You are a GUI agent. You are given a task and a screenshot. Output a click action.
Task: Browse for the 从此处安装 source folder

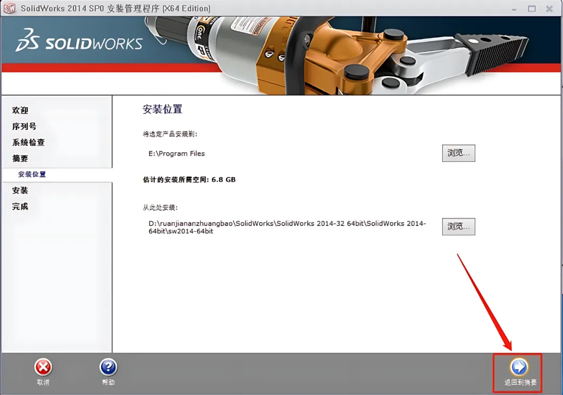[x=459, y=226]
